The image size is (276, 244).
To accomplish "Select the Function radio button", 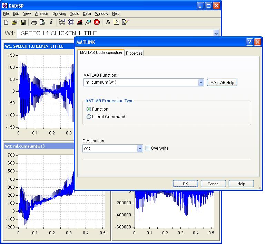I will pyautogui.click(x=89, y=109).
